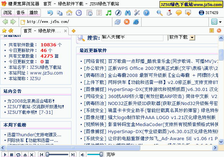
Task: Click the vertical scrollbar down arrow
Action: (x=221, y=142)
